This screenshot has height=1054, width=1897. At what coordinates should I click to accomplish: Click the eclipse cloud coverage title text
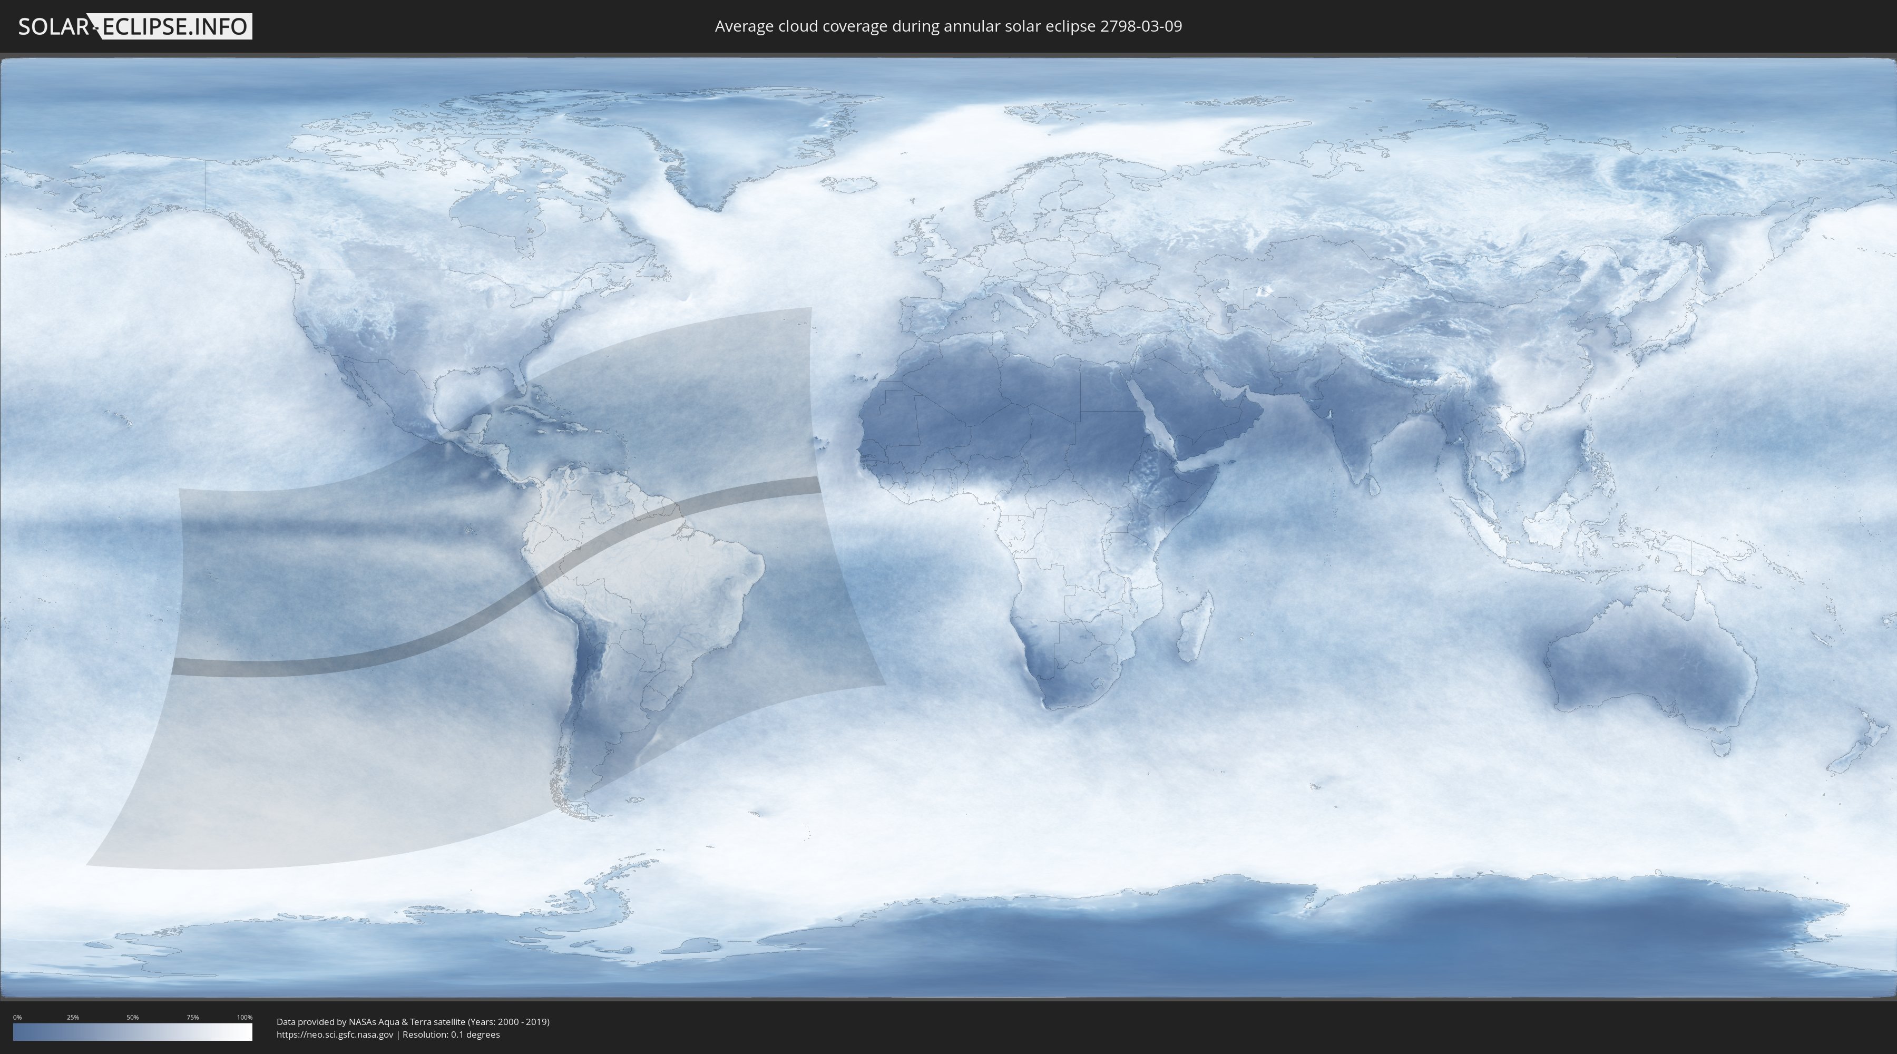click(x=948, y=26)
